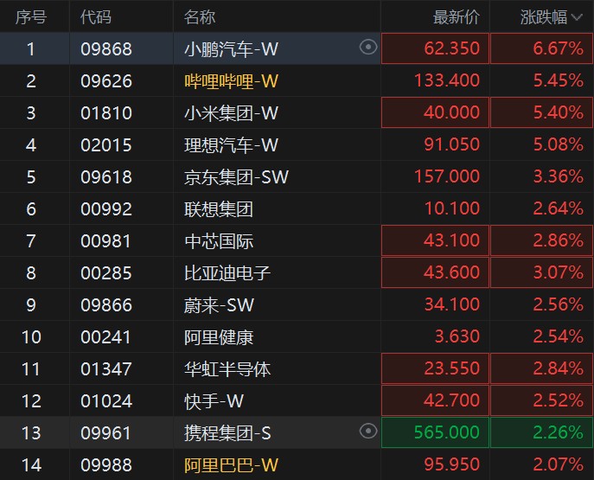Toggle the sort arrow on 涨跌幅 header

tap(576, 16)
